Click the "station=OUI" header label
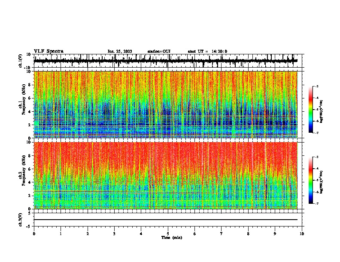This screenshot has height=262, width=340. point(159,51)
